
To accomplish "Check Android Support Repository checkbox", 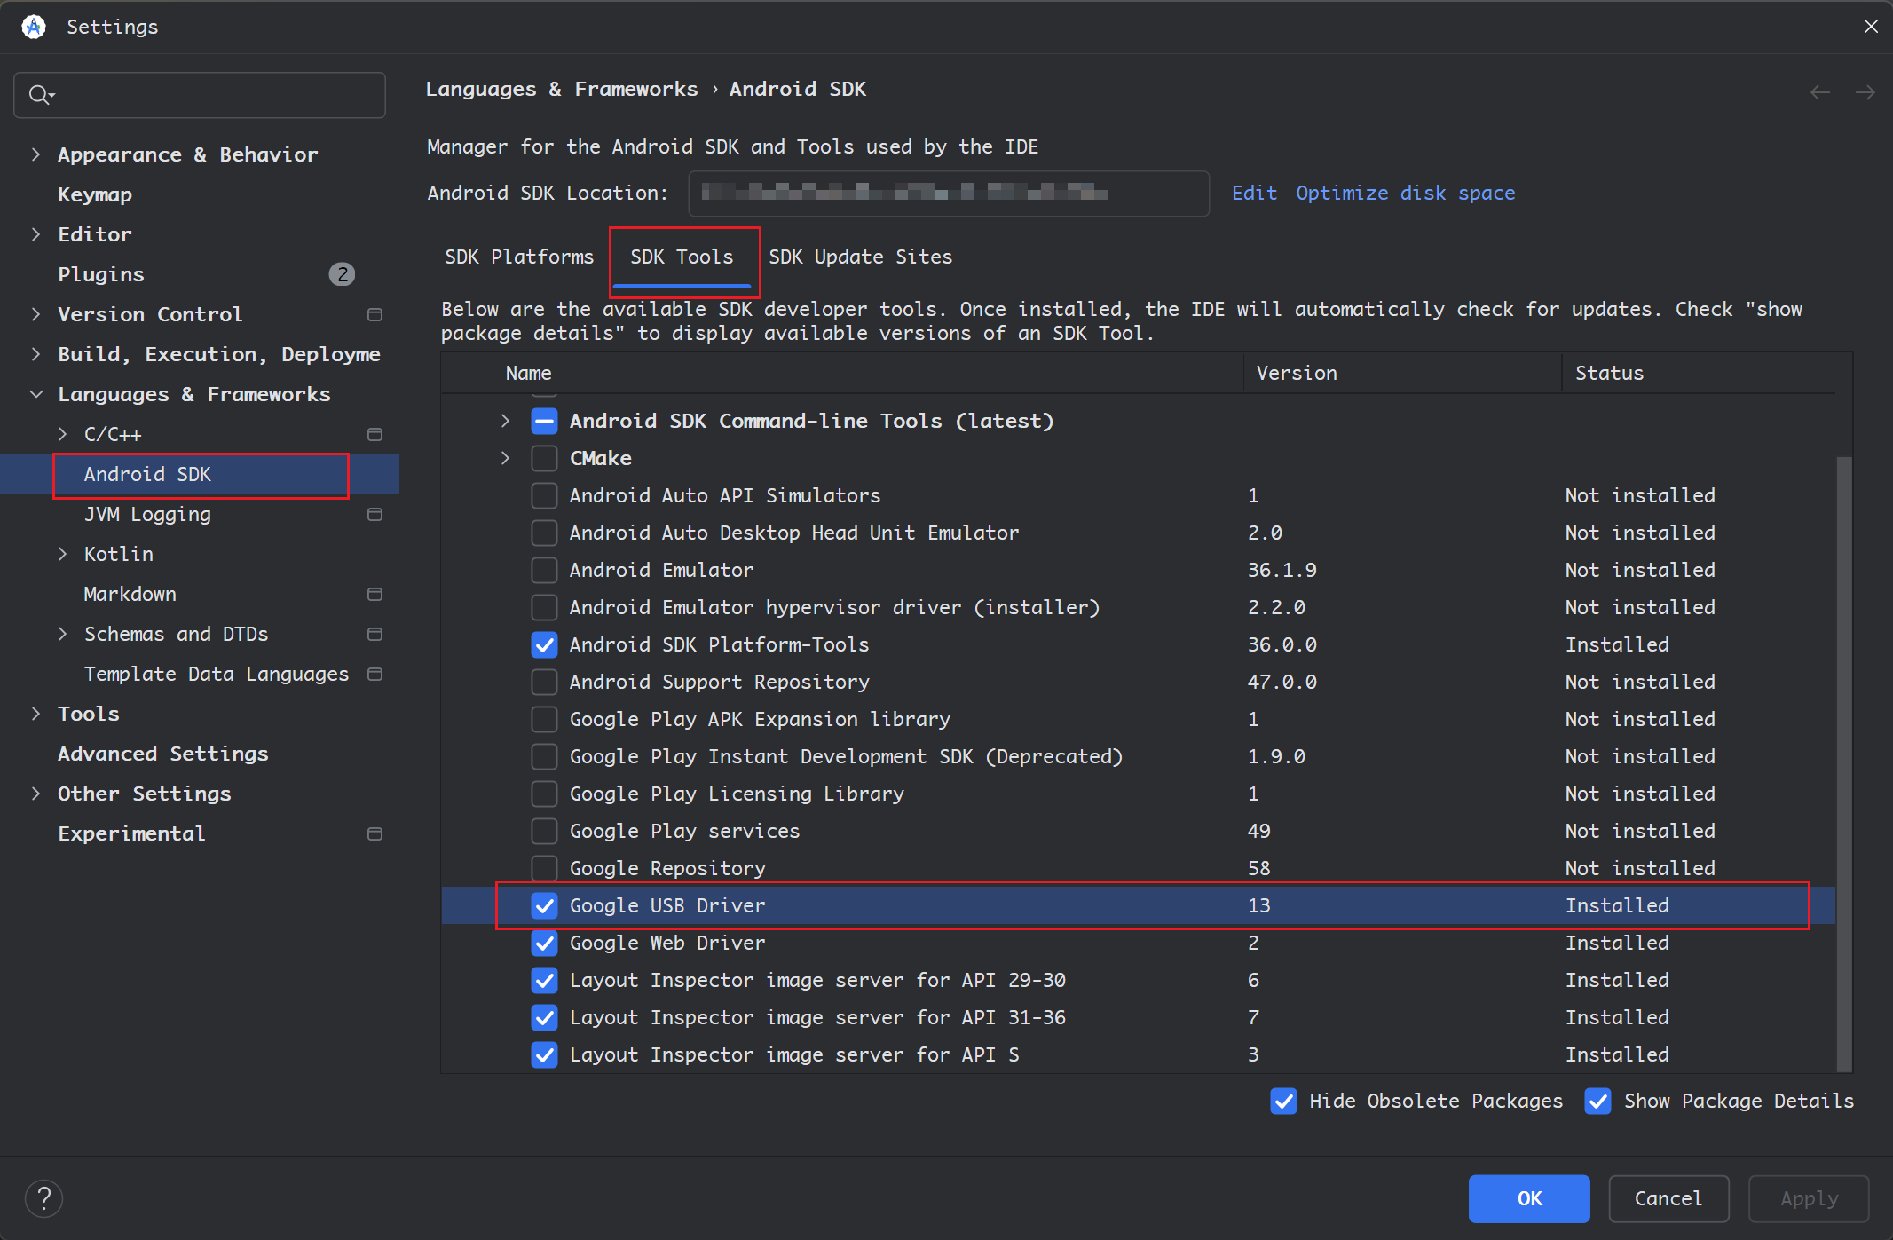I will pos(544,682).
